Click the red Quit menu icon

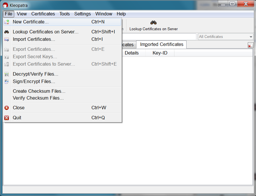point(7,118)
